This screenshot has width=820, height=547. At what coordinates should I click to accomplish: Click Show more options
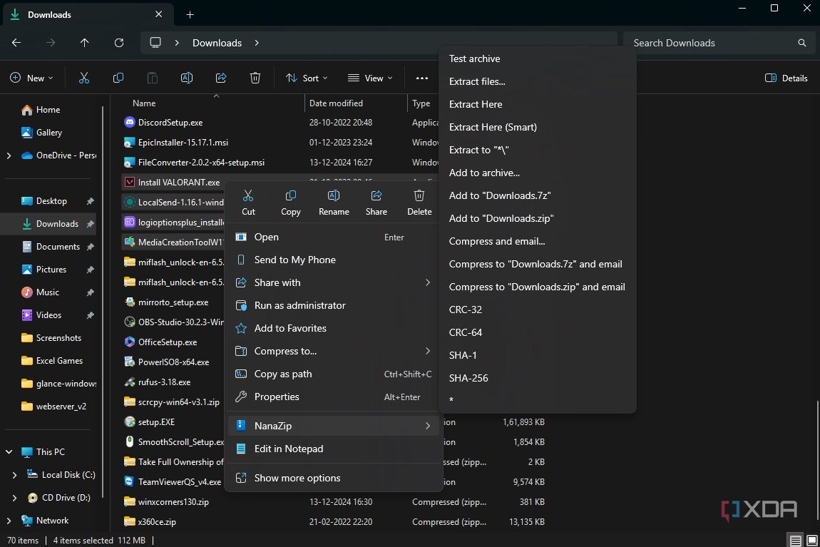click(334, 478)
